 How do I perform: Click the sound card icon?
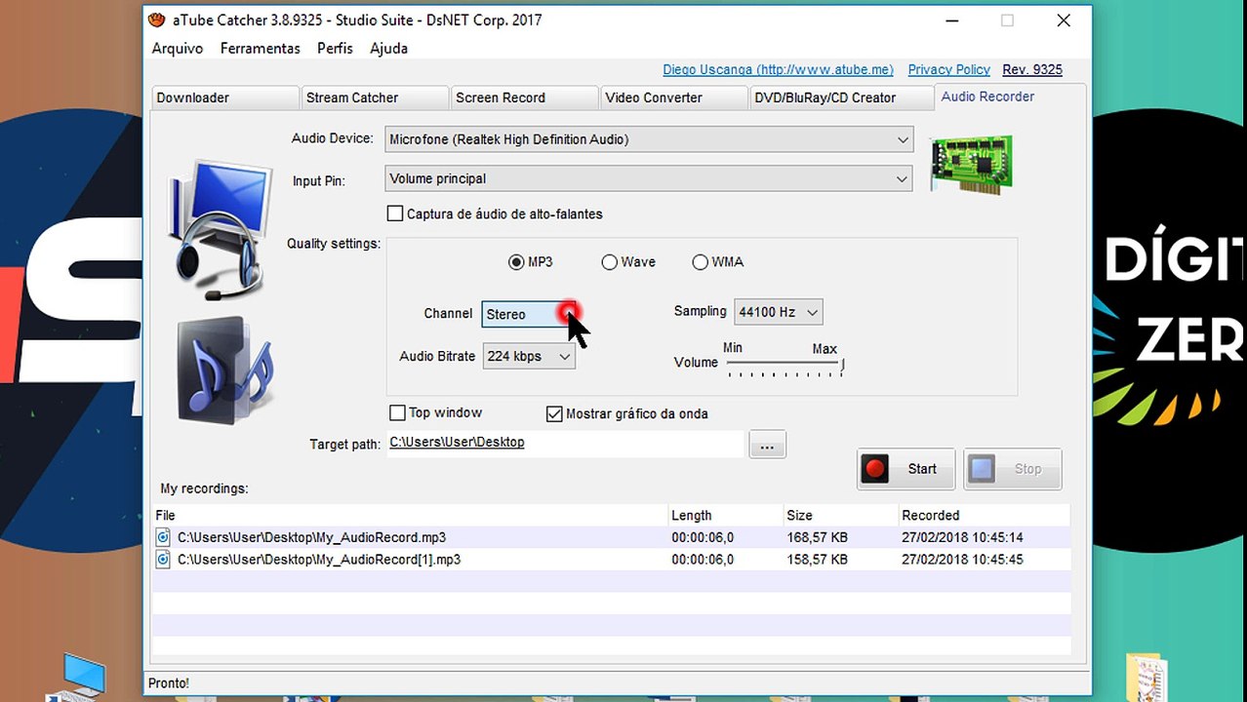tap(972, 163)
